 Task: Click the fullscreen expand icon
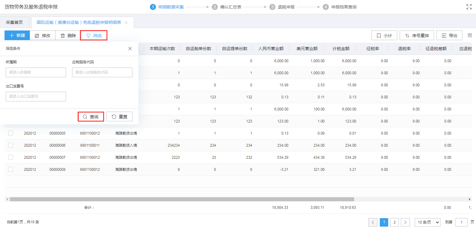click(x=469, y=7)
